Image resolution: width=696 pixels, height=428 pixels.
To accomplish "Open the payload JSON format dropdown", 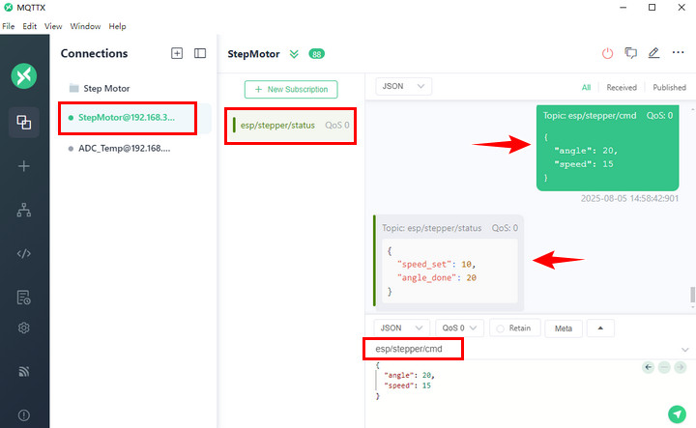I will click(x=402, y=328).
